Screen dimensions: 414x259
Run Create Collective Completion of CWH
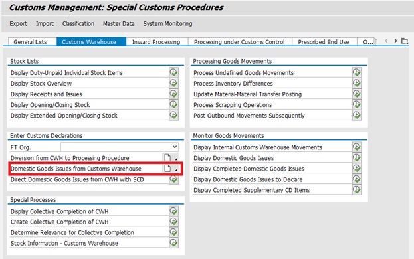173,222
